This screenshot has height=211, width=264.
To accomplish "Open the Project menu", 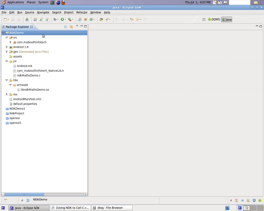I will coord(69,12).
